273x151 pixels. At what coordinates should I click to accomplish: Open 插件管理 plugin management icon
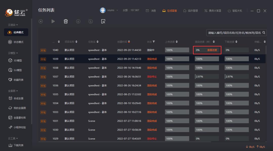pos(185,10)
